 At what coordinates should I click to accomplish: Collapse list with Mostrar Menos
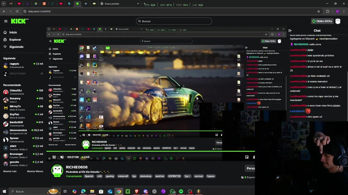click(35, 171)
